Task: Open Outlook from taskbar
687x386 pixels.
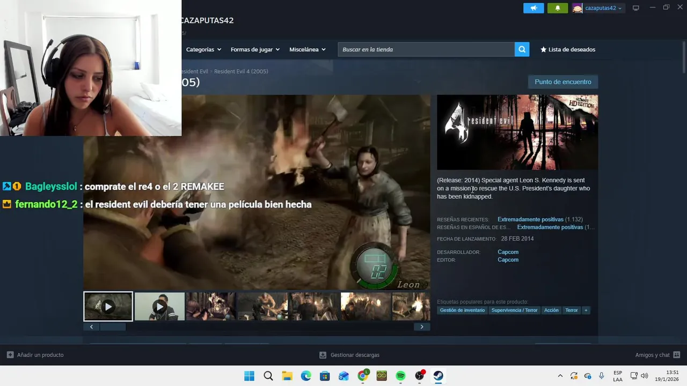Action: 343,376
